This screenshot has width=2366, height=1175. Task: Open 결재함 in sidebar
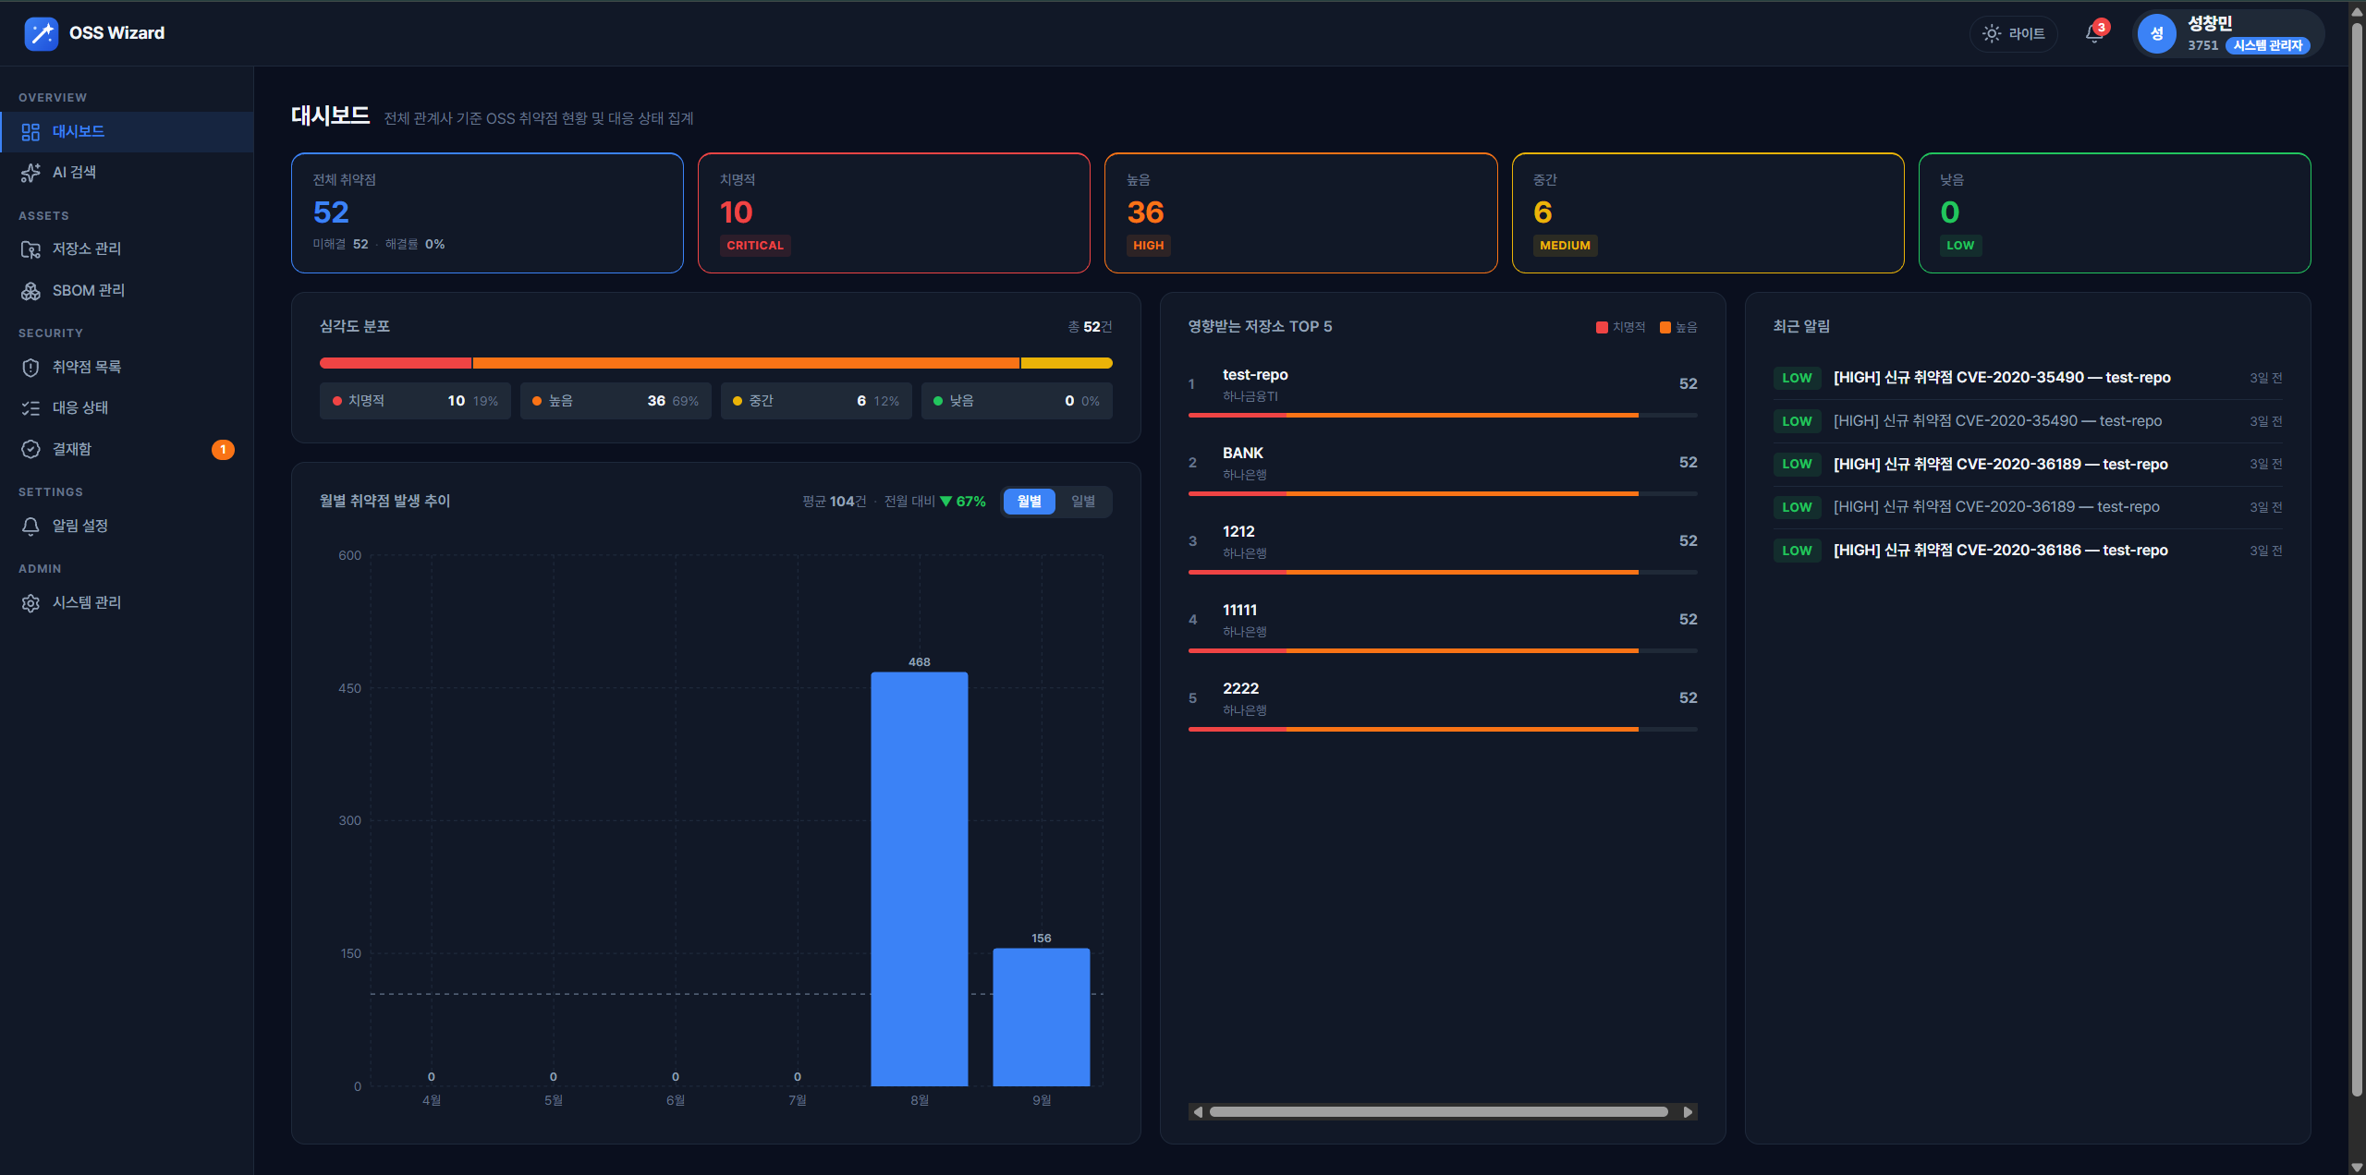point(127,449)
